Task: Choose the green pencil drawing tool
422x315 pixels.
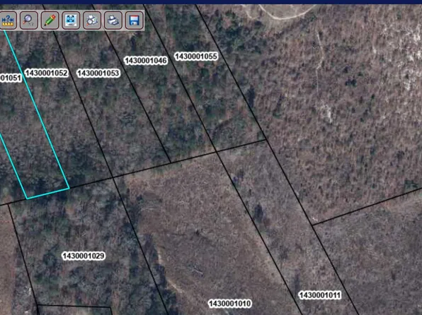Action: point(50,20)
